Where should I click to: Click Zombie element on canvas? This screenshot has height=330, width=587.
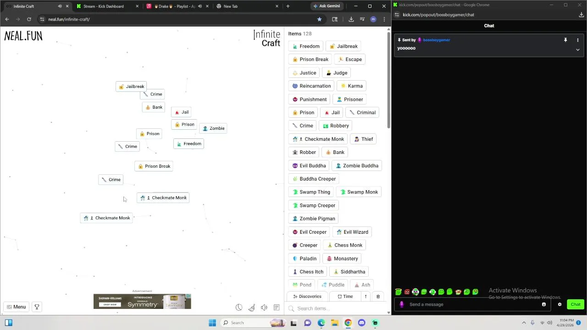213,128
